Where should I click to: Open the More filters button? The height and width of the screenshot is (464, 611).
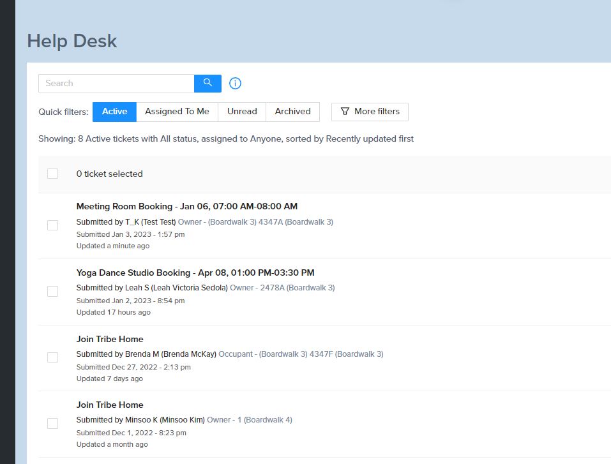[x=370, y=112]
